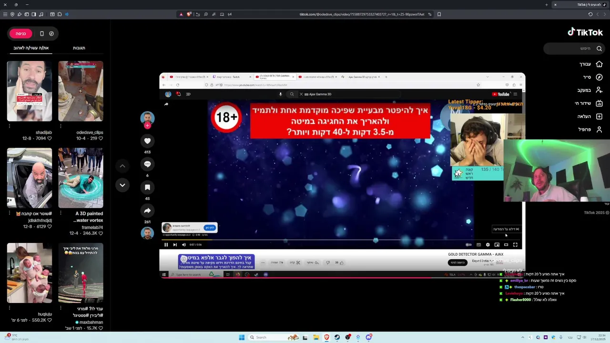Open the Brave Rewards triangle icon
The image size is (610, 343).
coord(181,14)
